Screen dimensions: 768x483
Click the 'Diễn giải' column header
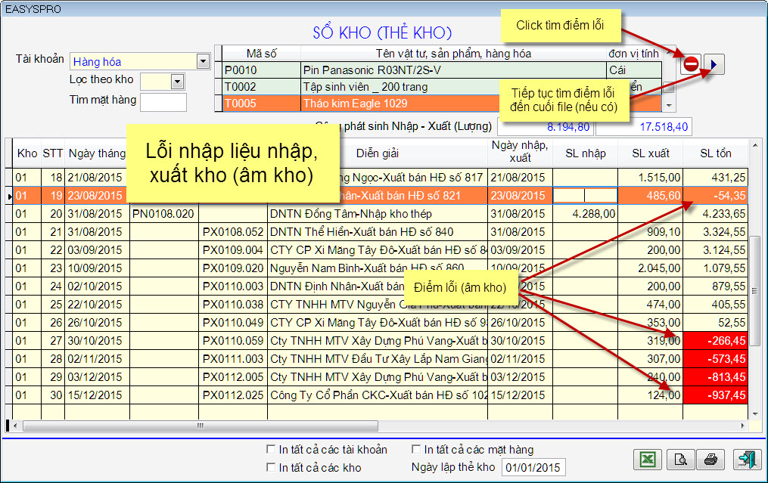click(x=378, y=153)
